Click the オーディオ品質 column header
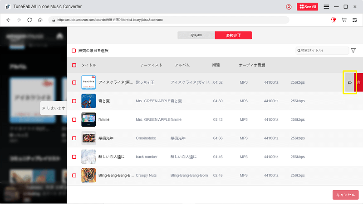 point(252,65)
